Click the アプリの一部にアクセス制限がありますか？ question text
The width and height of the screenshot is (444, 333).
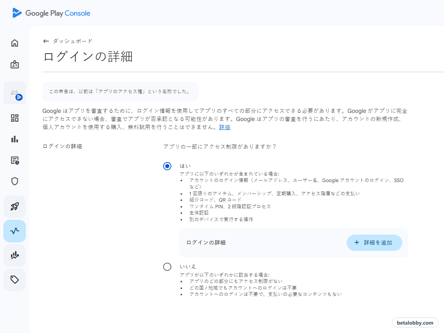220,147
